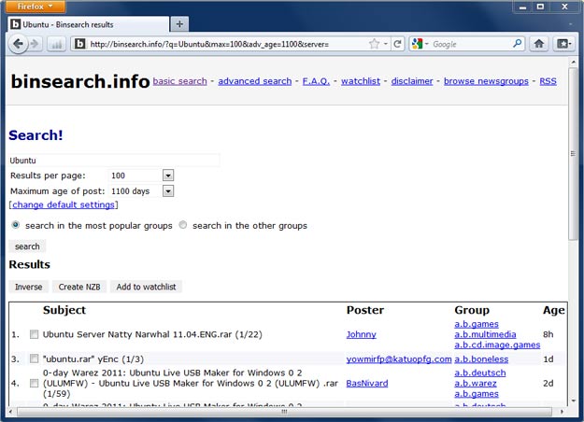The width and height of the screenshot is (584, 422).
Task: Click the binsearch tab favicon
Action: (x=15, y=24)
